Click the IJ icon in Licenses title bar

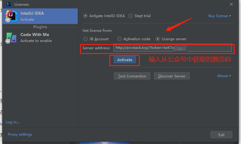[x=8, y=4]
